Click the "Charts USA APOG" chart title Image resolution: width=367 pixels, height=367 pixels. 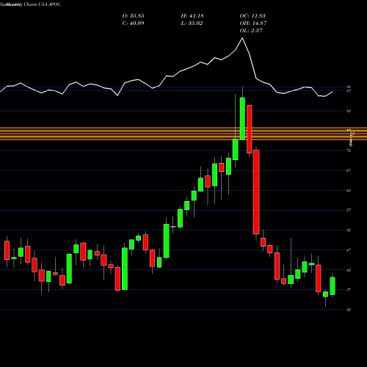click(x=42, y=4)
